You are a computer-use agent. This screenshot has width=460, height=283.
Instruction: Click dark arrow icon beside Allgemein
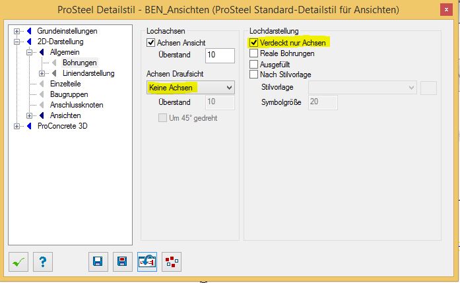tap(42, 52)
